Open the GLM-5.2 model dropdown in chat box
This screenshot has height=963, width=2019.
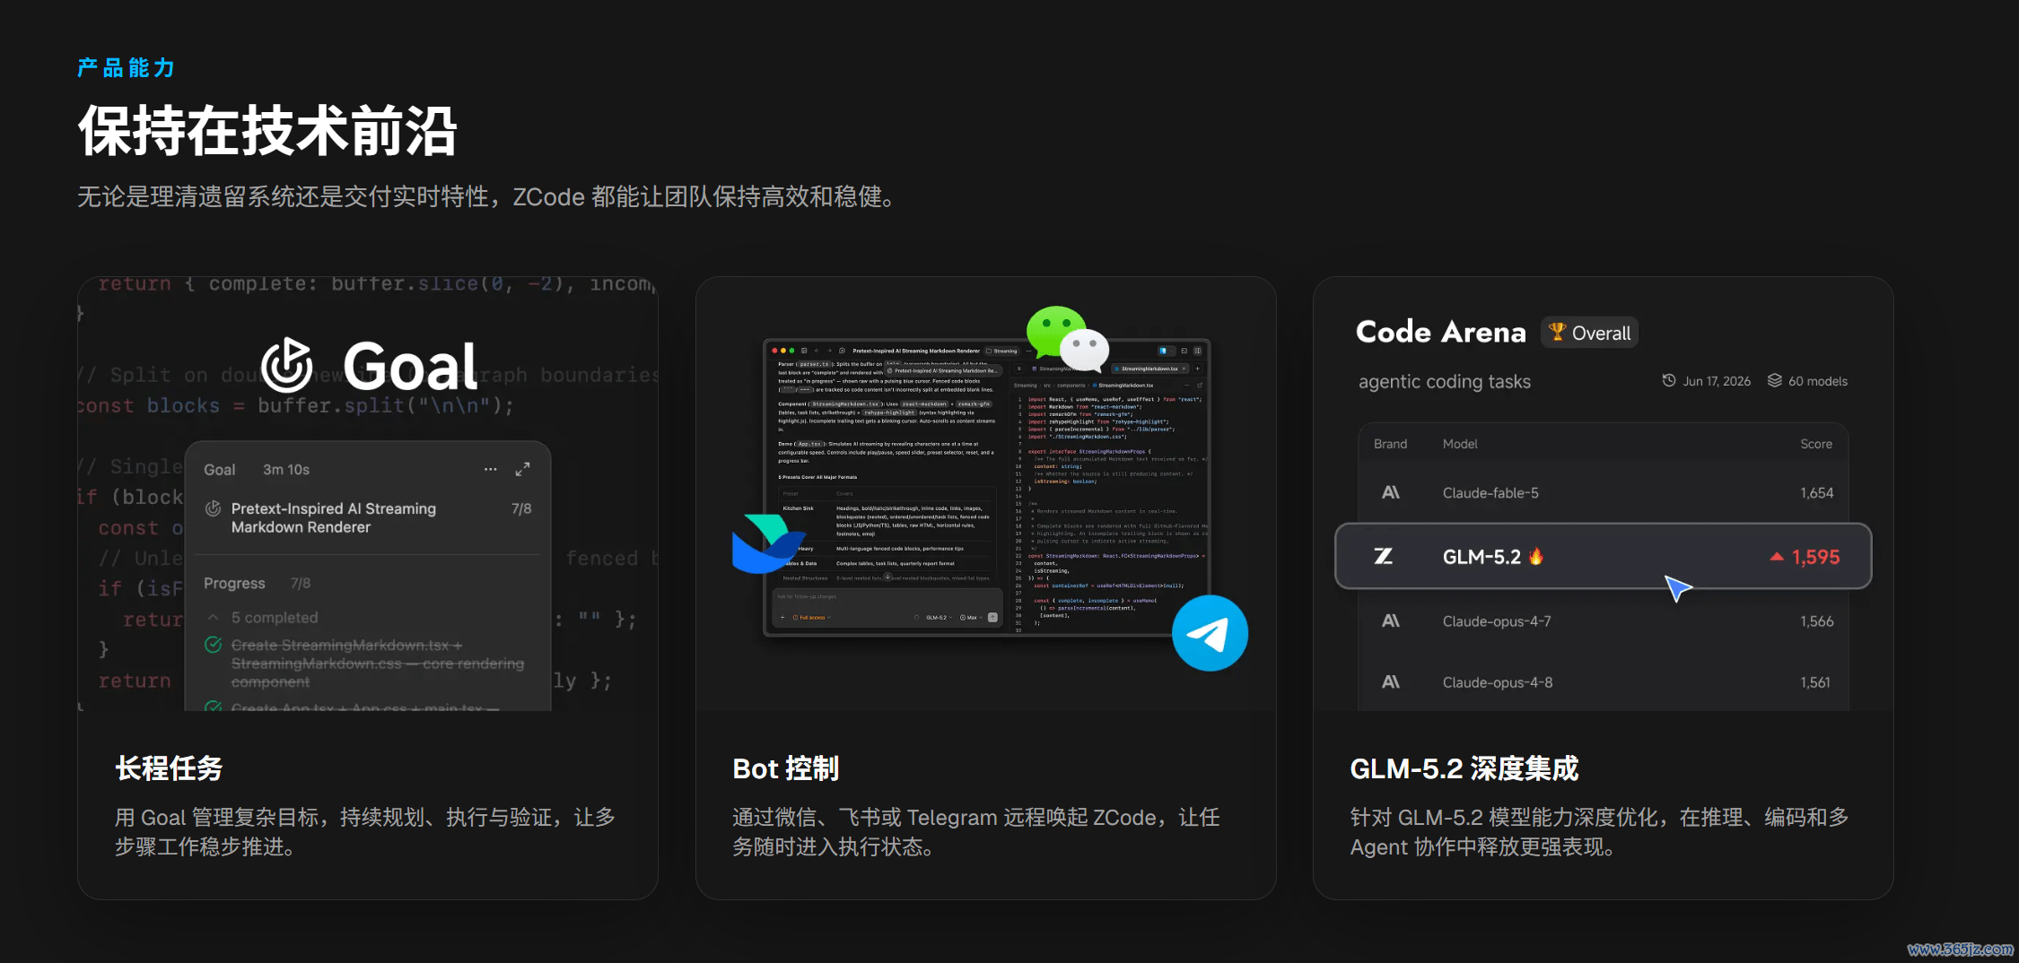[938, 617]
